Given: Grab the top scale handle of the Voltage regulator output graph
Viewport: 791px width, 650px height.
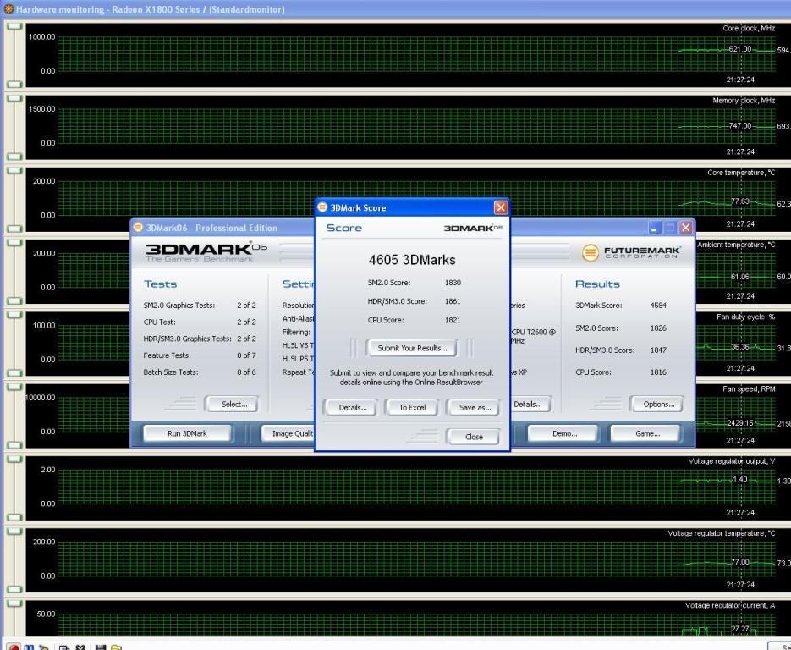Looking at the screenshot, I should [x=14, y=460].
